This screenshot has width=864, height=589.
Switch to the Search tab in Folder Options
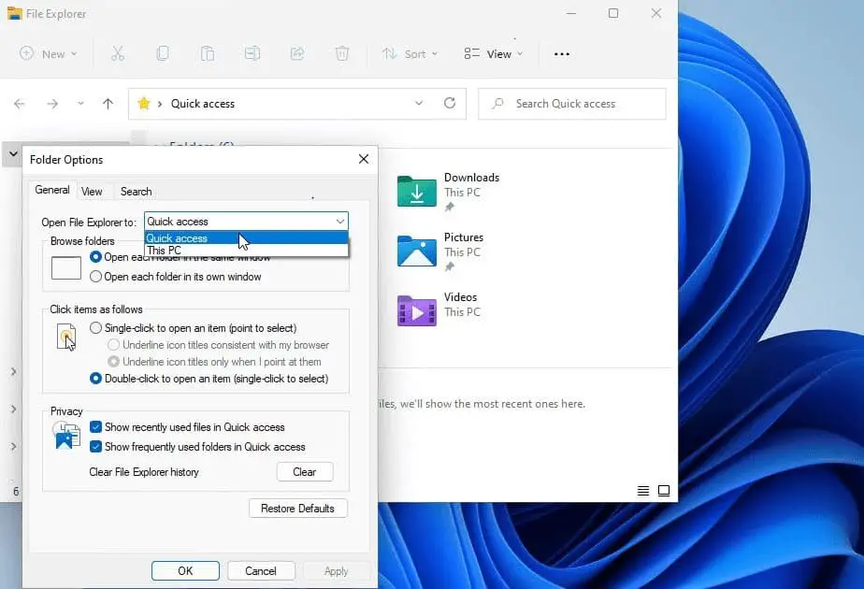tap(136, 191)
